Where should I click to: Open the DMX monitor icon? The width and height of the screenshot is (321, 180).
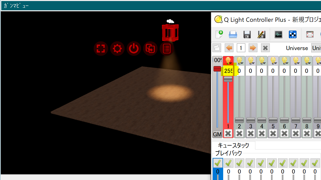tap(279, 34)
